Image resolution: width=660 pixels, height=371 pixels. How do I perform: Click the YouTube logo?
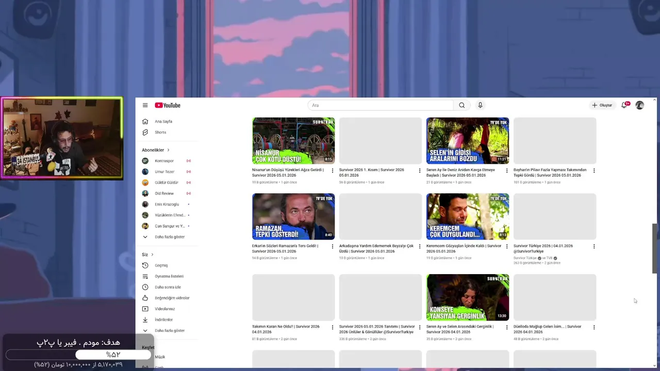[168, 105]
